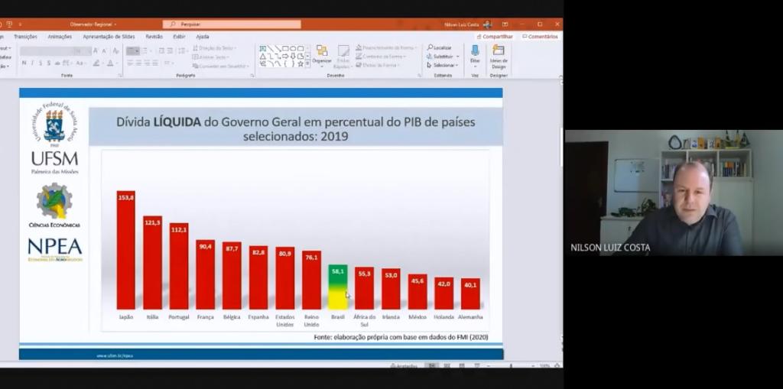Expand the shapes gallery more arrow

(x=307, y=64)
